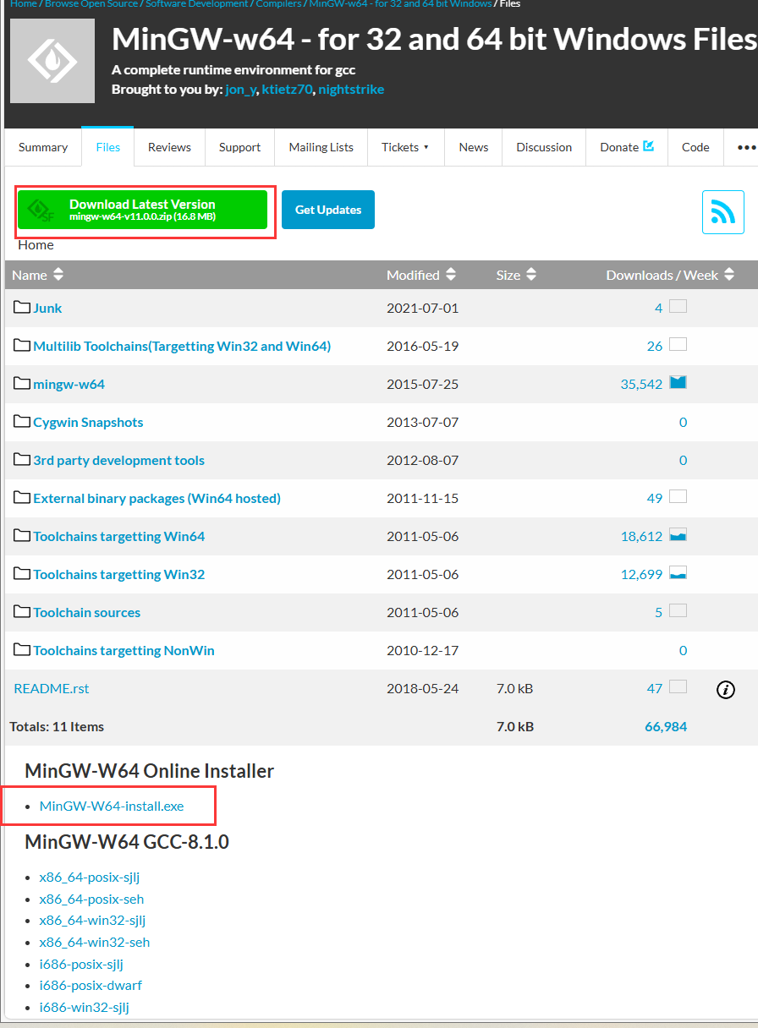Sort the file list by Modified date
758x1028 pixels.
(421, 275)
